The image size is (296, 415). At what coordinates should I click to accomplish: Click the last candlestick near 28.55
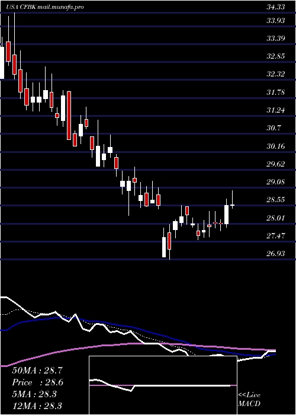pos(233,200)
